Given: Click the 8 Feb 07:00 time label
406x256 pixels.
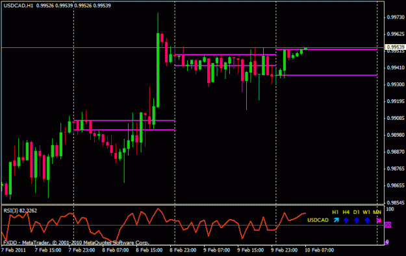Looking at the screenshot, I should (x=116, y=250).
